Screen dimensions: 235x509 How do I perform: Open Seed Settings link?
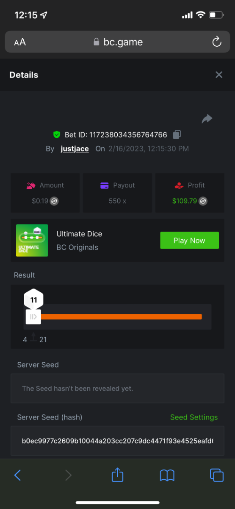[x=194, y=417]
